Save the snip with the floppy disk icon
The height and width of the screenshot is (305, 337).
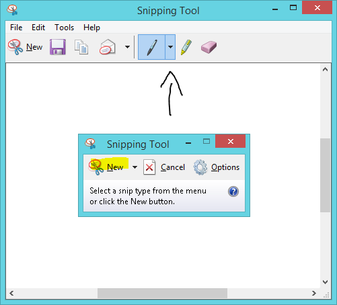click(58, 47)
